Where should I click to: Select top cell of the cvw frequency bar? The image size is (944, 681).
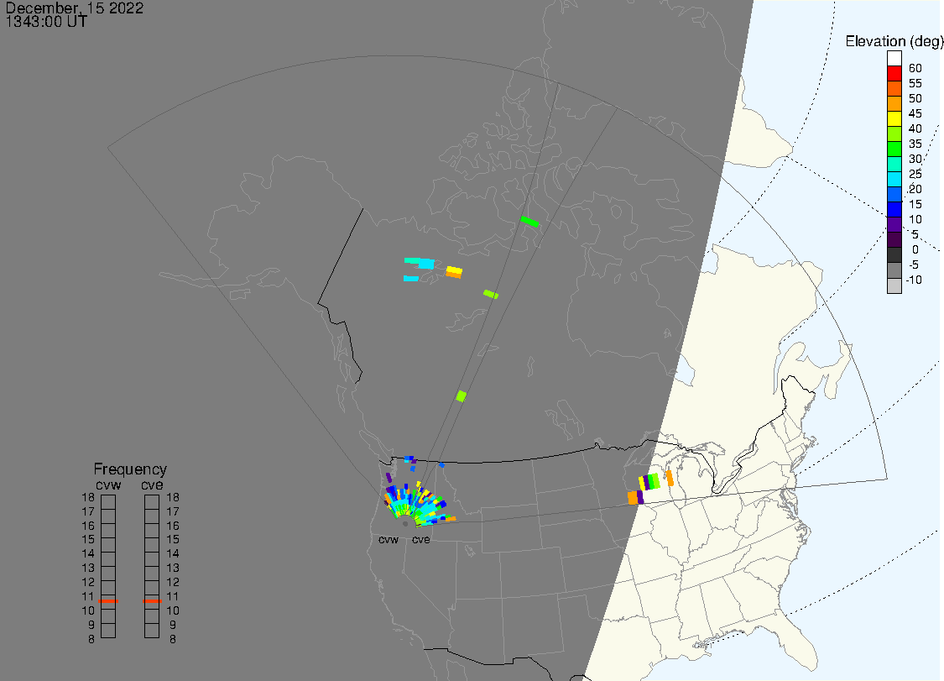[x=108, y=502]
